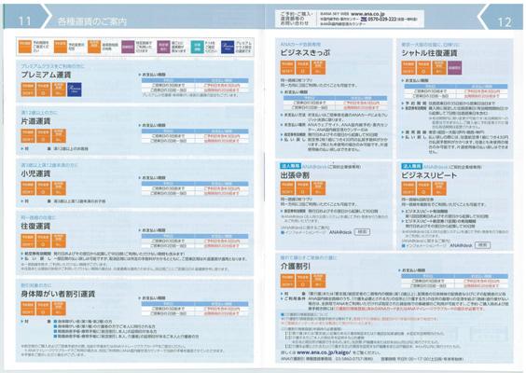Click the first orange icon under 片道運賃

pyautogui.click(x=27, y=136)
